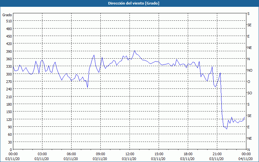Select the 03/11/20 date under 21:00
The width and height of the screenshot is (259, 162).
click(216, 159)
